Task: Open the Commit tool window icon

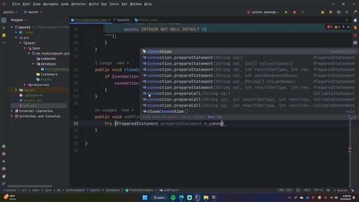Action: click(x=4, y=27)
